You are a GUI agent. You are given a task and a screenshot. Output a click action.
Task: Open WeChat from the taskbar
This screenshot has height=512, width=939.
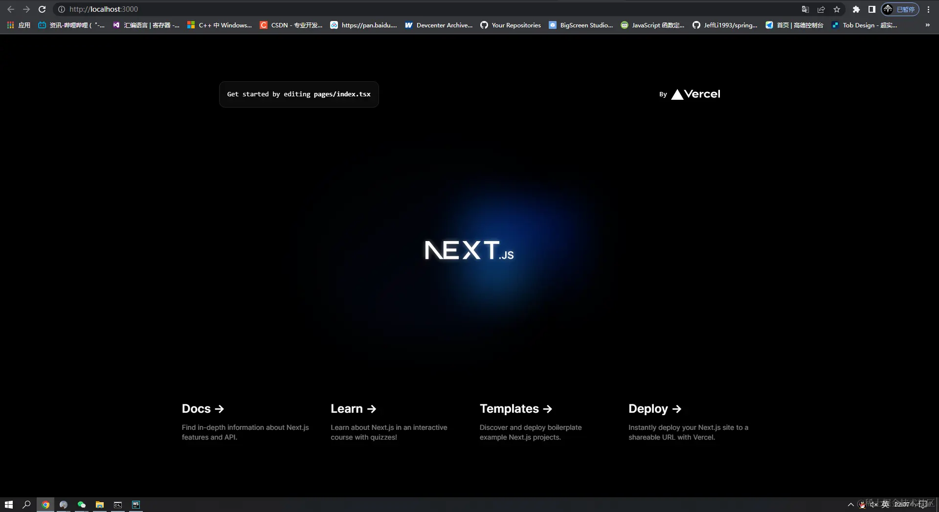coord(82,505)
